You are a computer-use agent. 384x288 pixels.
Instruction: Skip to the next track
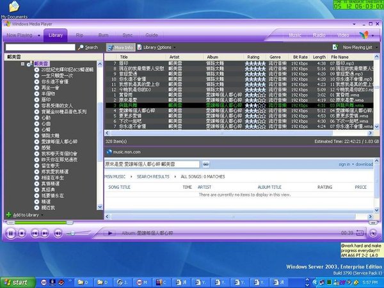tap(45, 233)
